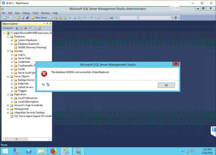Click the Undo arrow icon
This screenshot has width=216, height=155.
pos(85,18)
